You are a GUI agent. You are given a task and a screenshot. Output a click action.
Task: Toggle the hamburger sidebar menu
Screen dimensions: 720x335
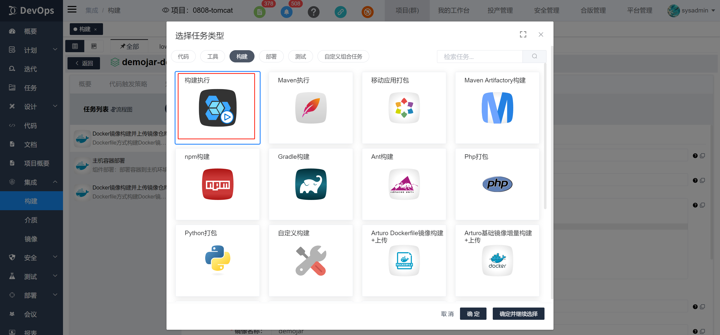coord(72,10)
